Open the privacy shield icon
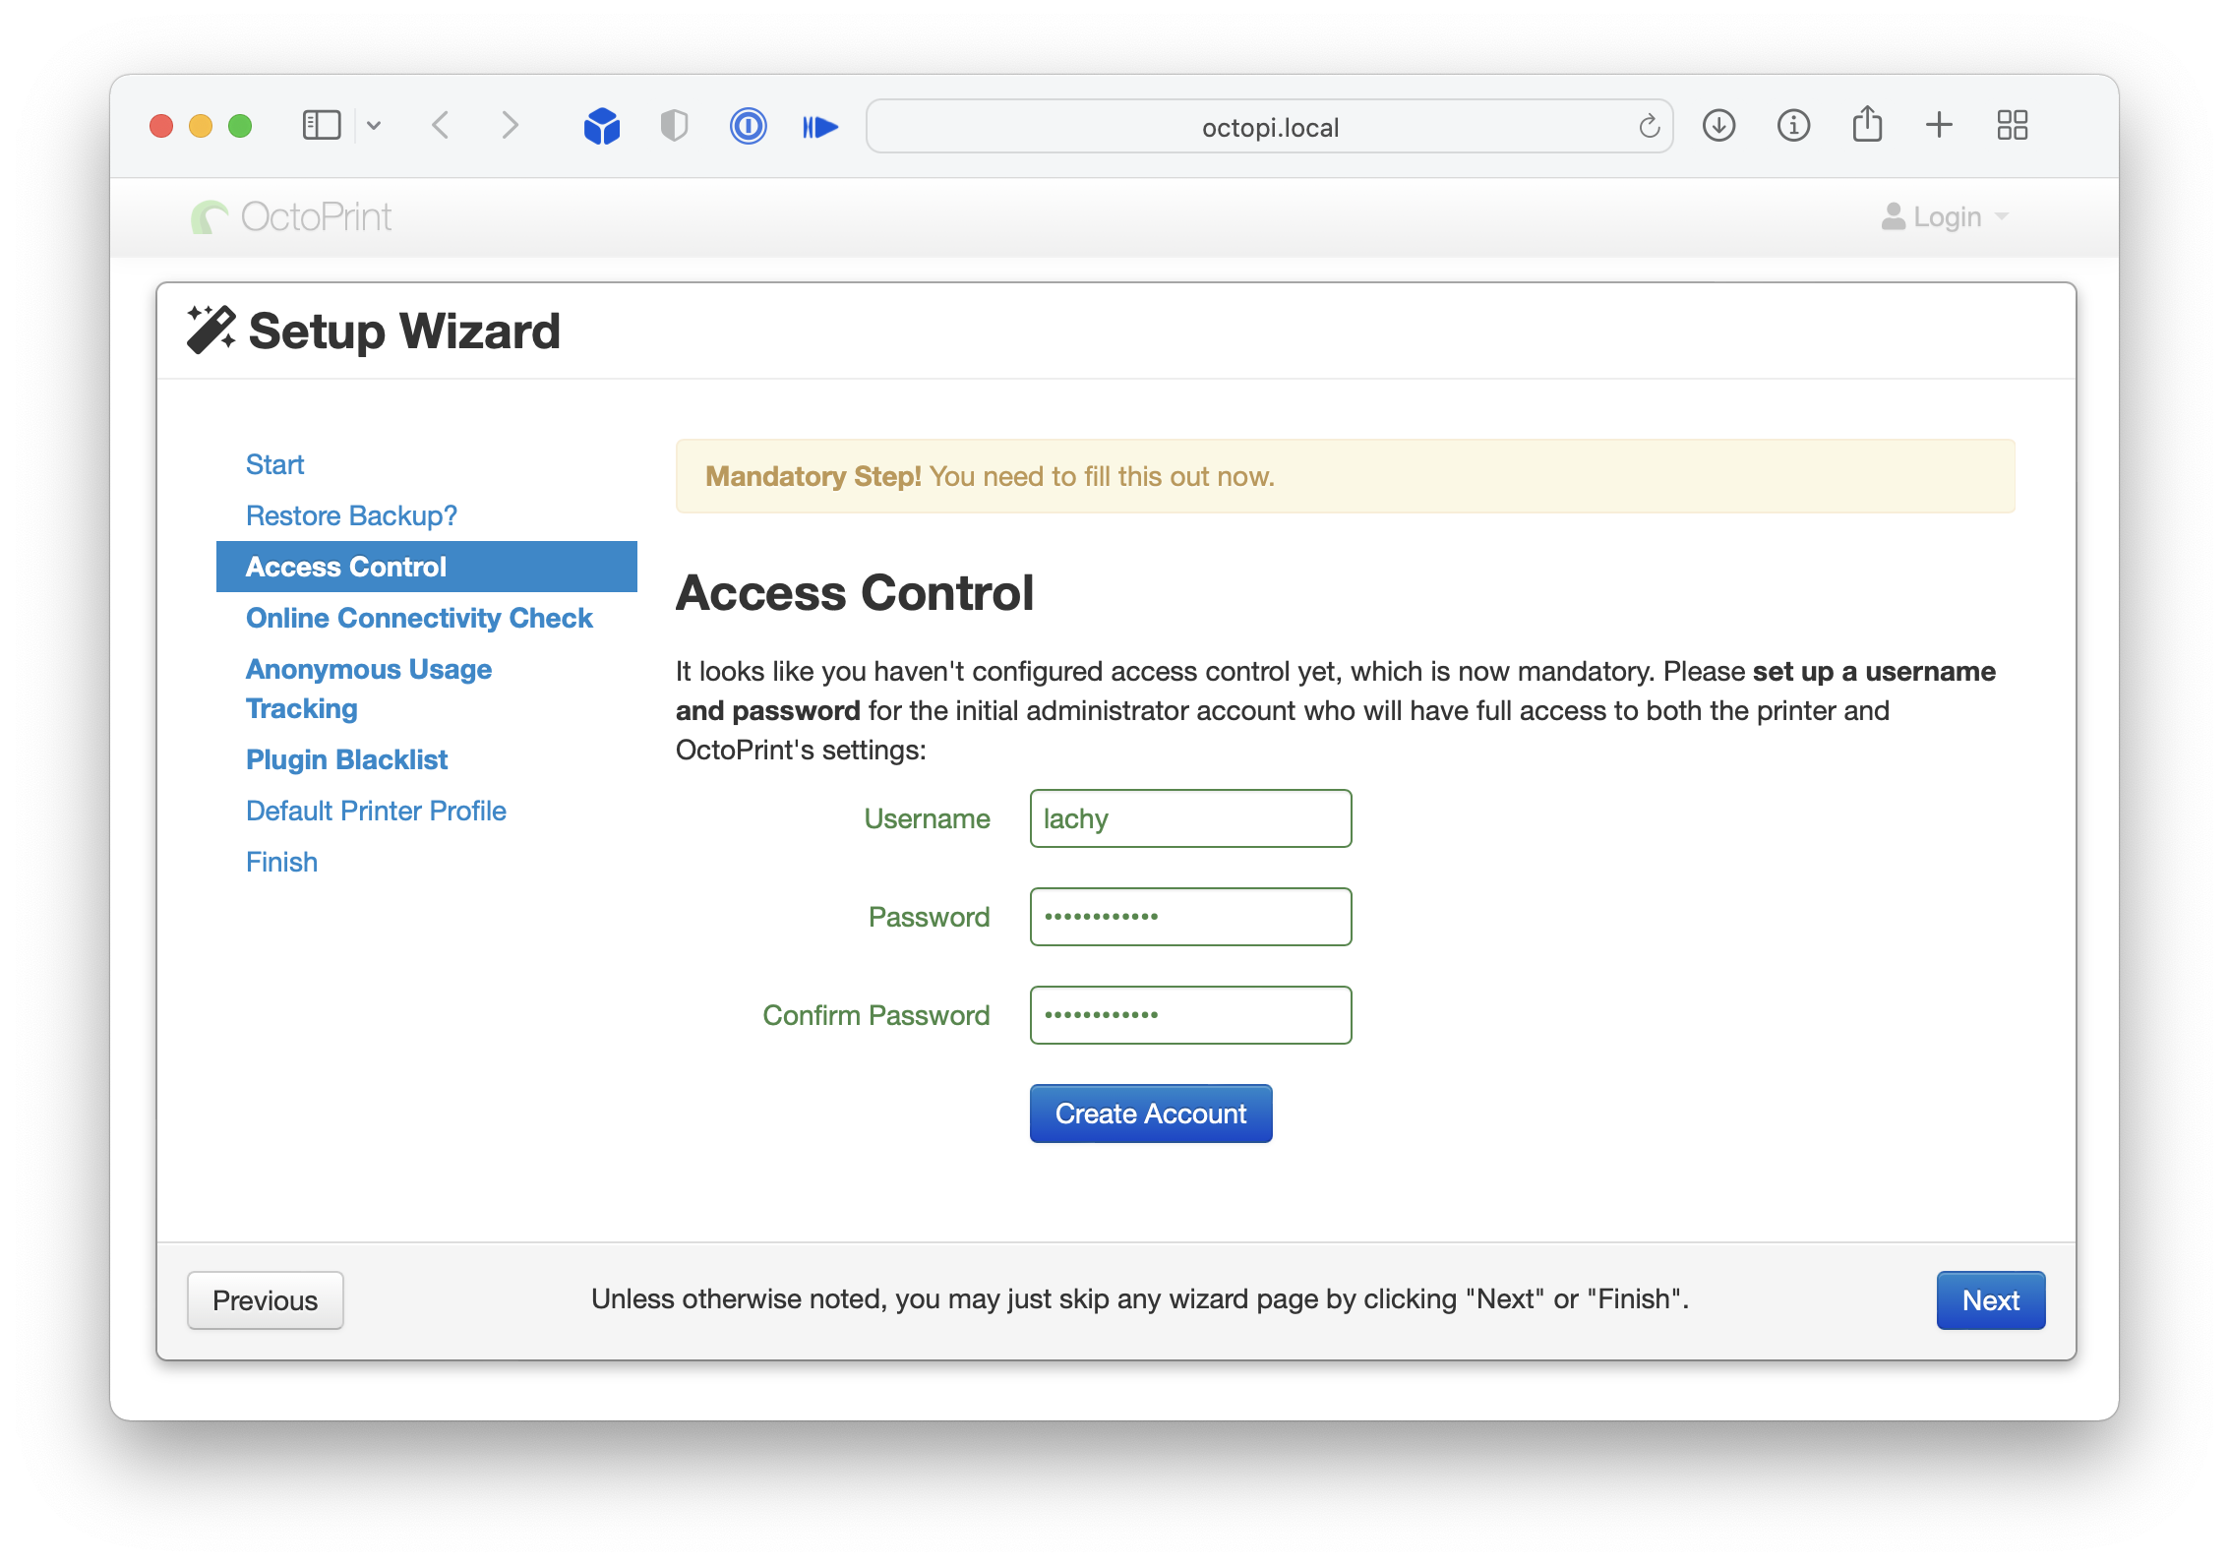Screen dimensions: 2229x1566 [674, 126]
